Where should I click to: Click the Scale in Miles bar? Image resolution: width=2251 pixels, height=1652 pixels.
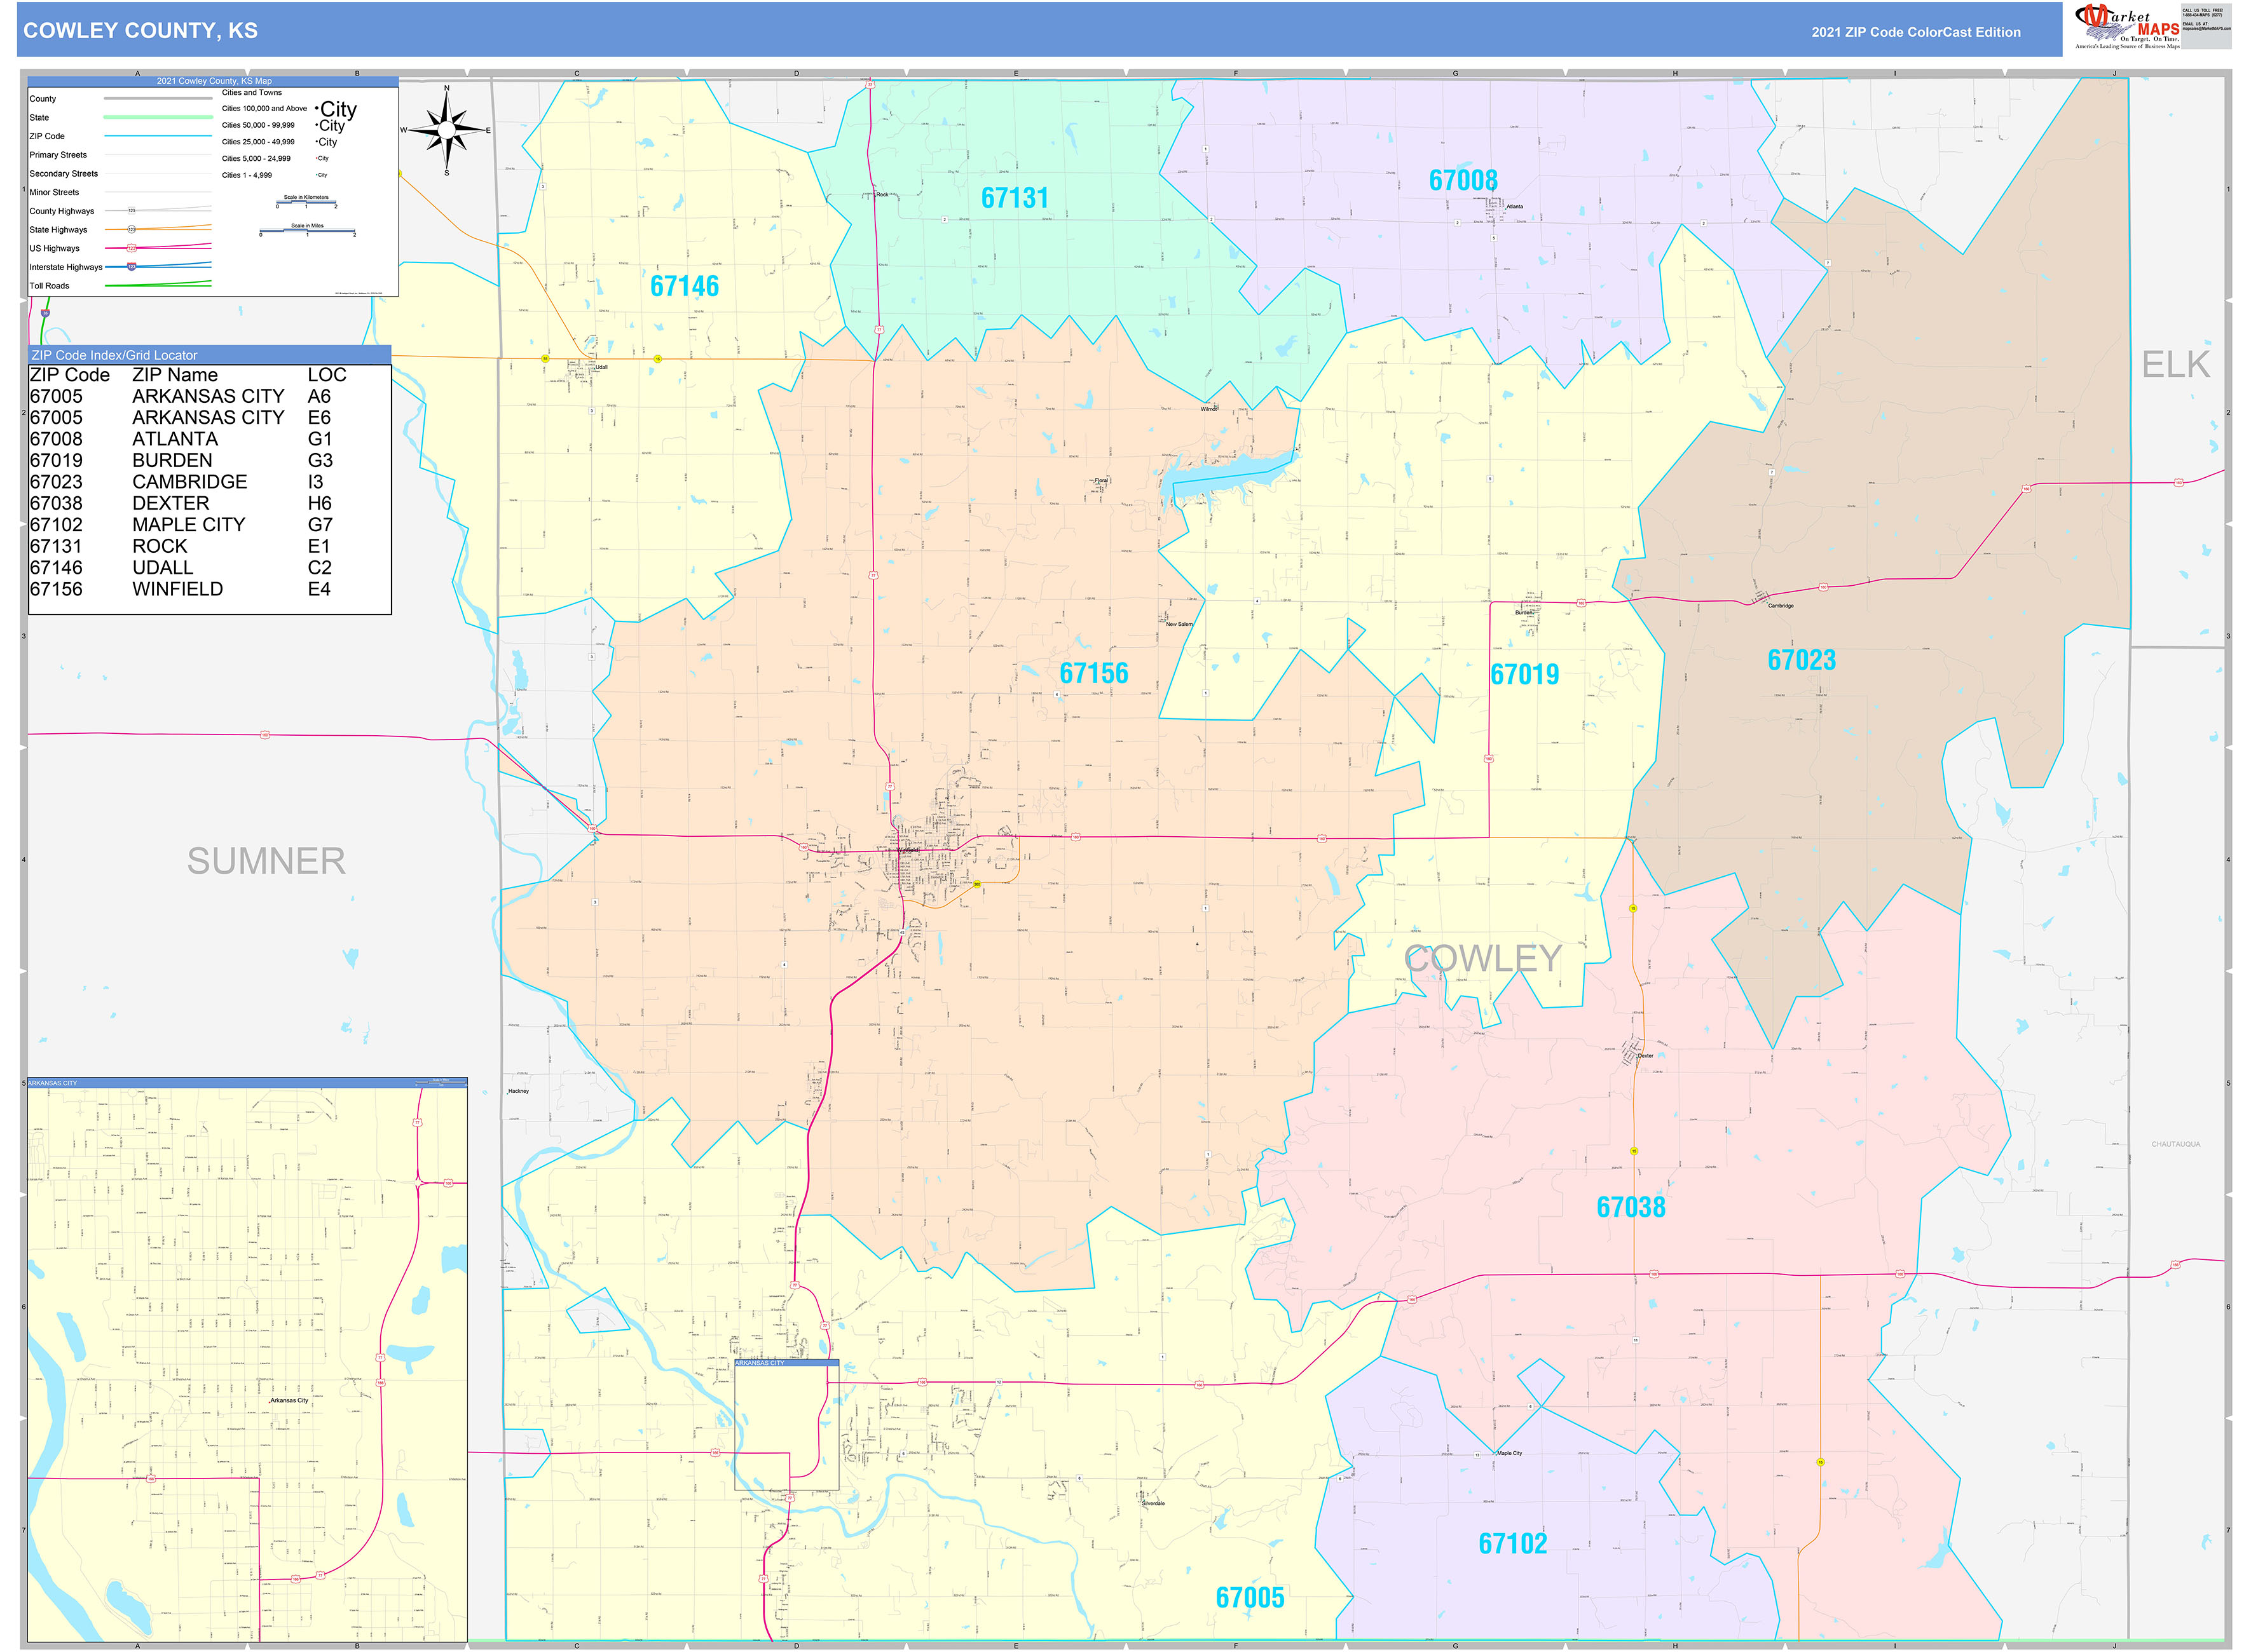308,231
